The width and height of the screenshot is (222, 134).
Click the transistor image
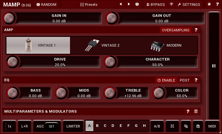click(92, 45)
